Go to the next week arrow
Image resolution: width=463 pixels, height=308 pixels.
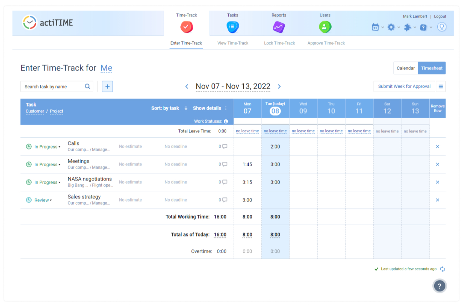click(x=279, y=86)
